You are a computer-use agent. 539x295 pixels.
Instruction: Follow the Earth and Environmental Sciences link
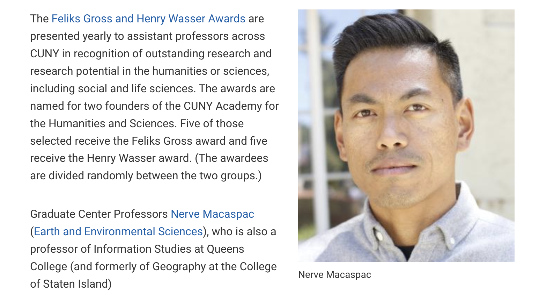pos(118,231)
